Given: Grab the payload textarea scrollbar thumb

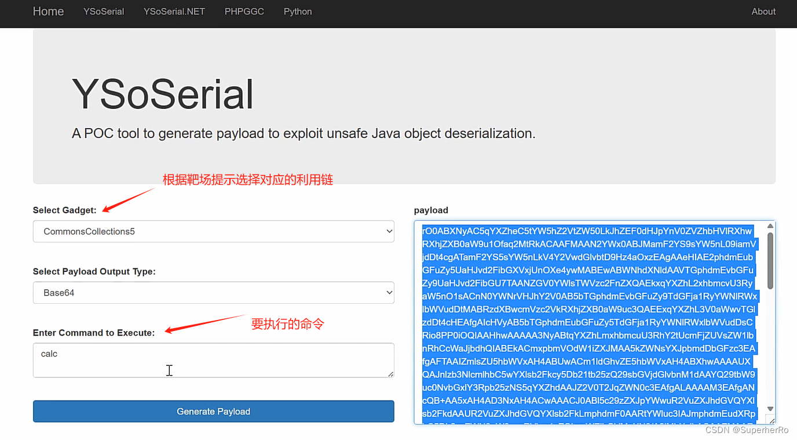Looking at the screenshot, I should coord(770,261).
